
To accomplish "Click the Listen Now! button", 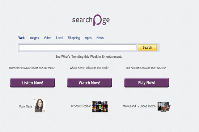I will pos(32,83).
